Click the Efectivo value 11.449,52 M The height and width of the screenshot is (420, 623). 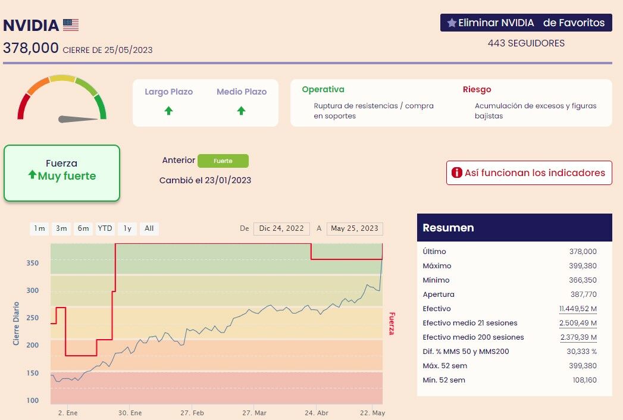point(578,309)
